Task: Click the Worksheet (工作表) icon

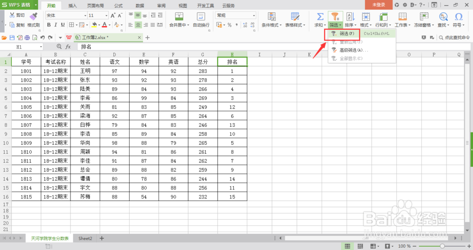Action: [x=403, y=17]
